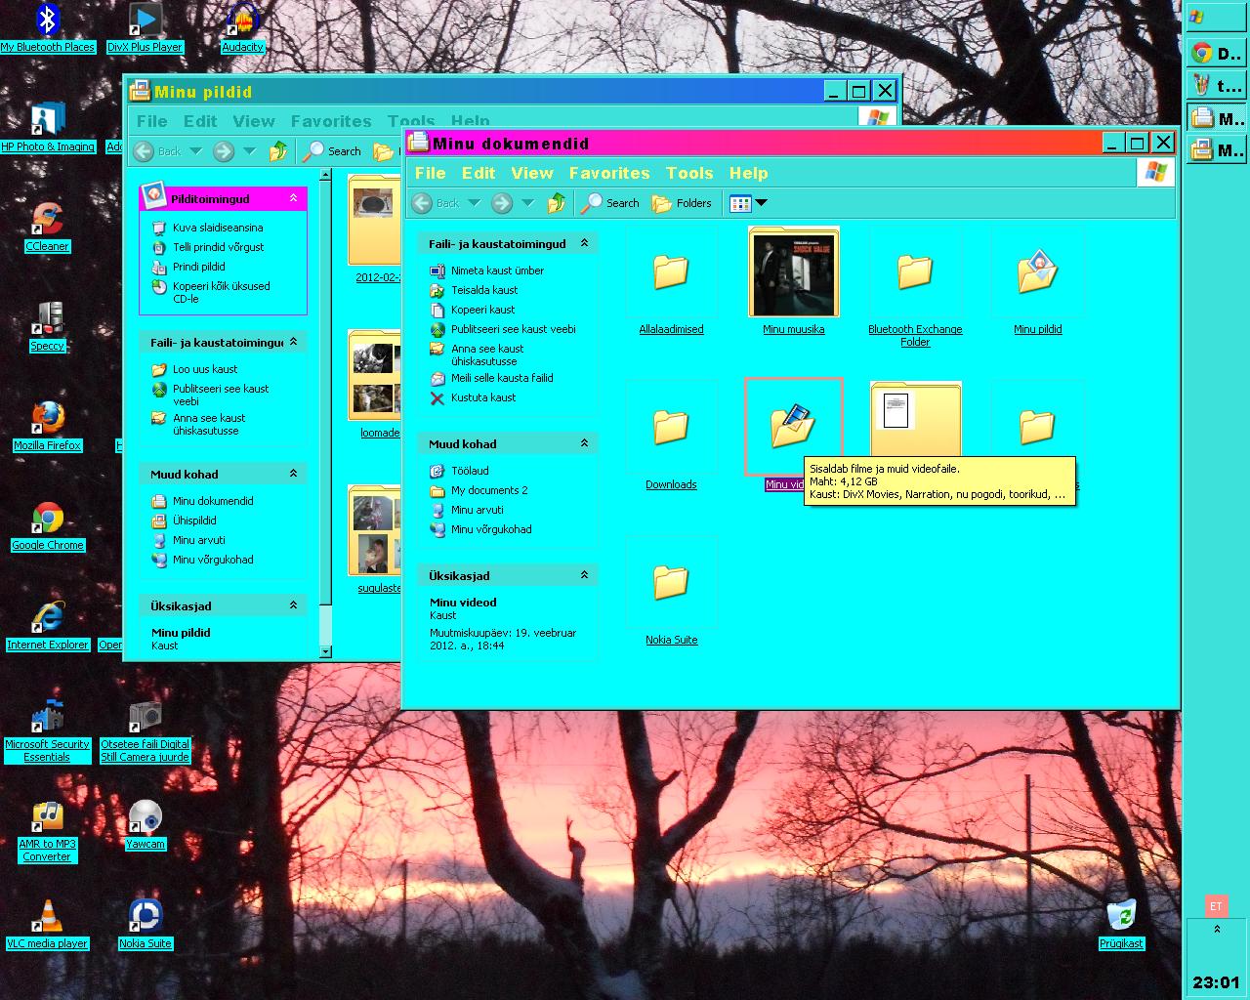Click the Google Chrome taskbar button

(x=1216, y=54)
